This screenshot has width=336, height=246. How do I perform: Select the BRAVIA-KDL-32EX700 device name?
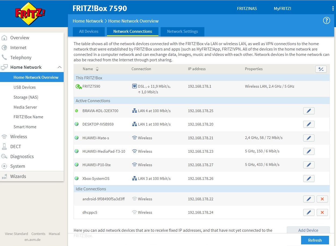[100, 111]
